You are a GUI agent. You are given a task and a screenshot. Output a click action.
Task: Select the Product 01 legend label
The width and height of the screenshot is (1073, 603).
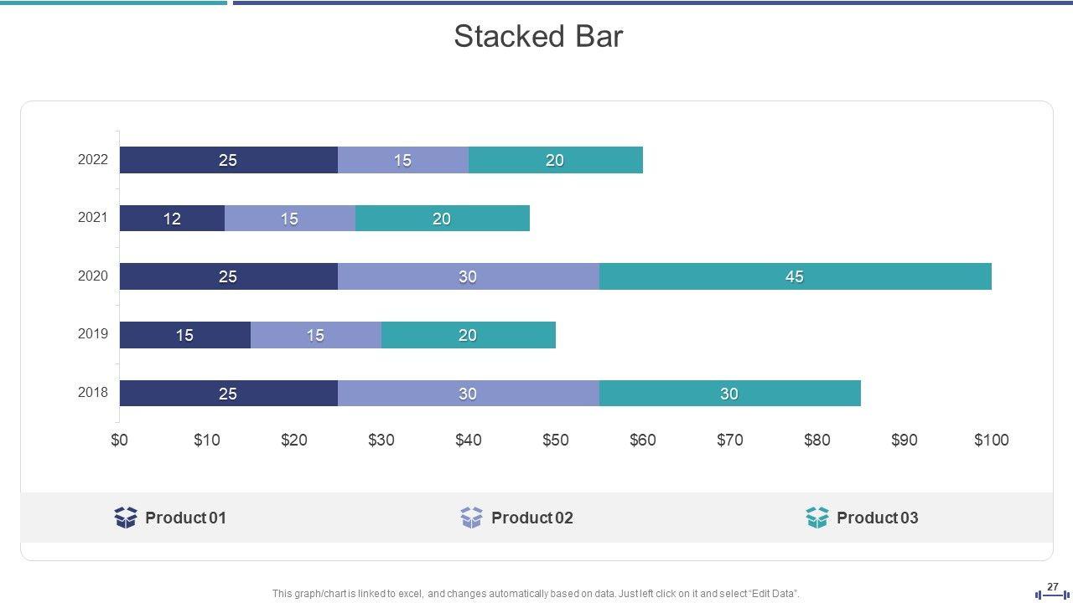185,518
